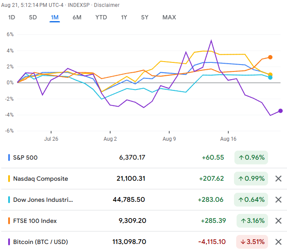
Task: Click the FTSE value 9,309.20
Action: point(132,221)
